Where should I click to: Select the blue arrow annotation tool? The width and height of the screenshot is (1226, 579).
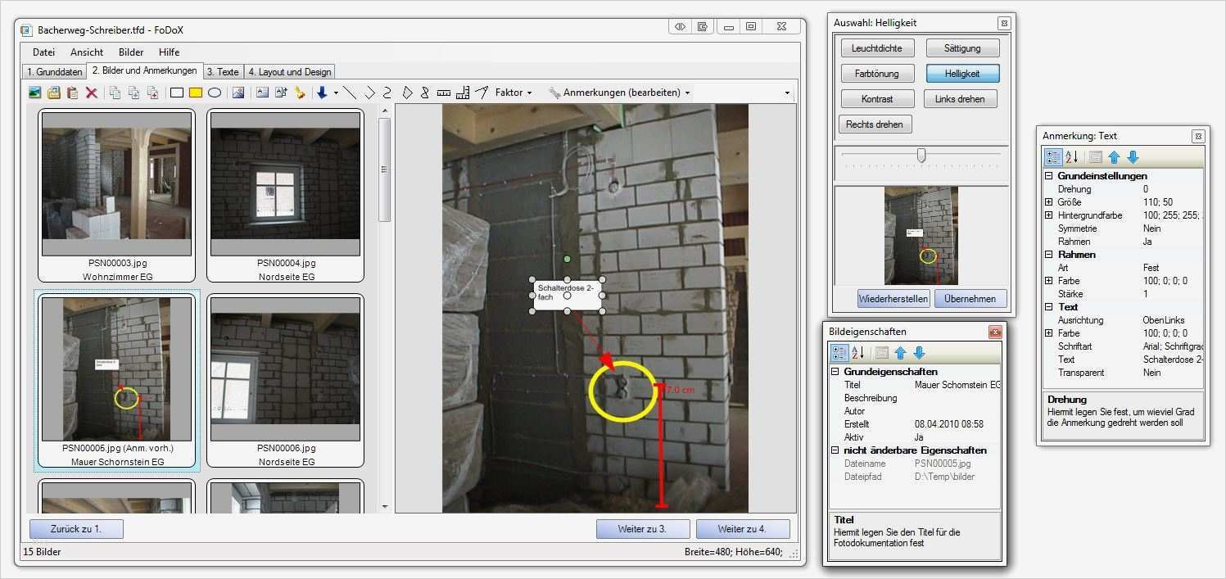[x=322, y=93]
